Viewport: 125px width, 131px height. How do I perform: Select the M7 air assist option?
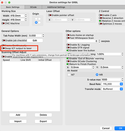[x=69, y=75]
